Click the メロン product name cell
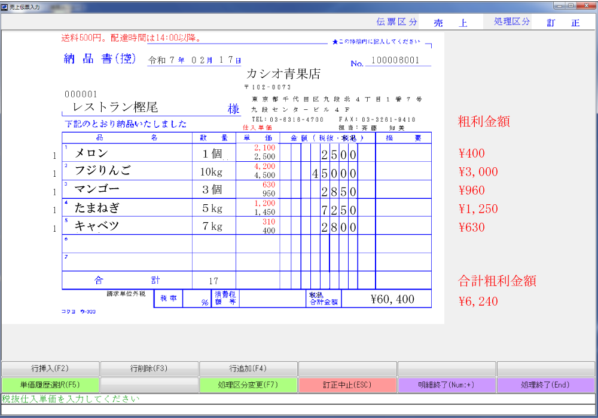This screenshot has width=598, height=418. (x=91, y=153)
